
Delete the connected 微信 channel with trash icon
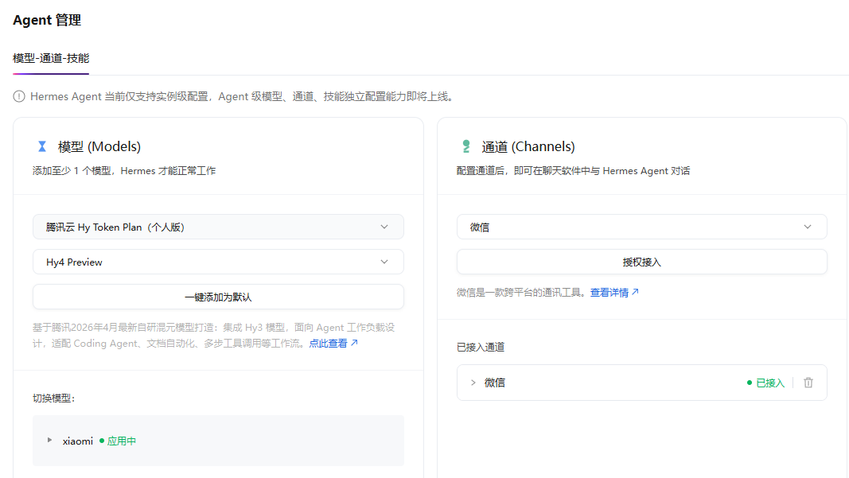point(808,383)
